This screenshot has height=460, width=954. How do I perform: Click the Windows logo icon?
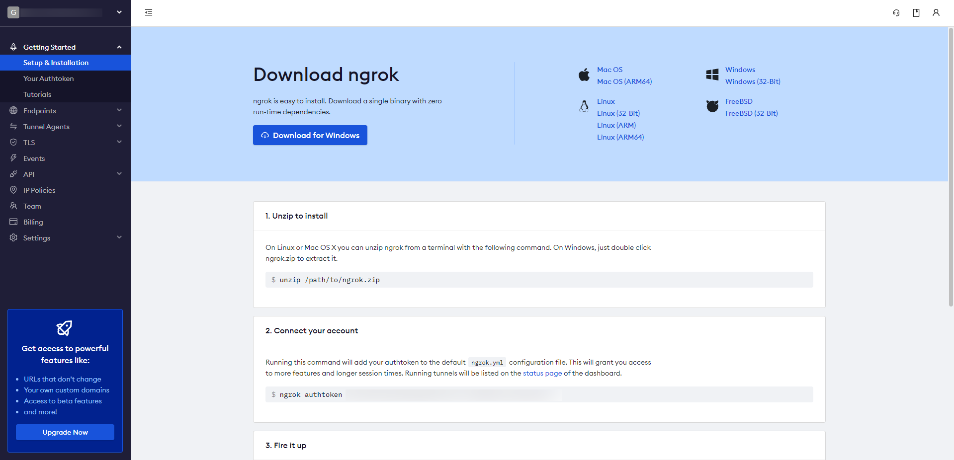(712, 75)
